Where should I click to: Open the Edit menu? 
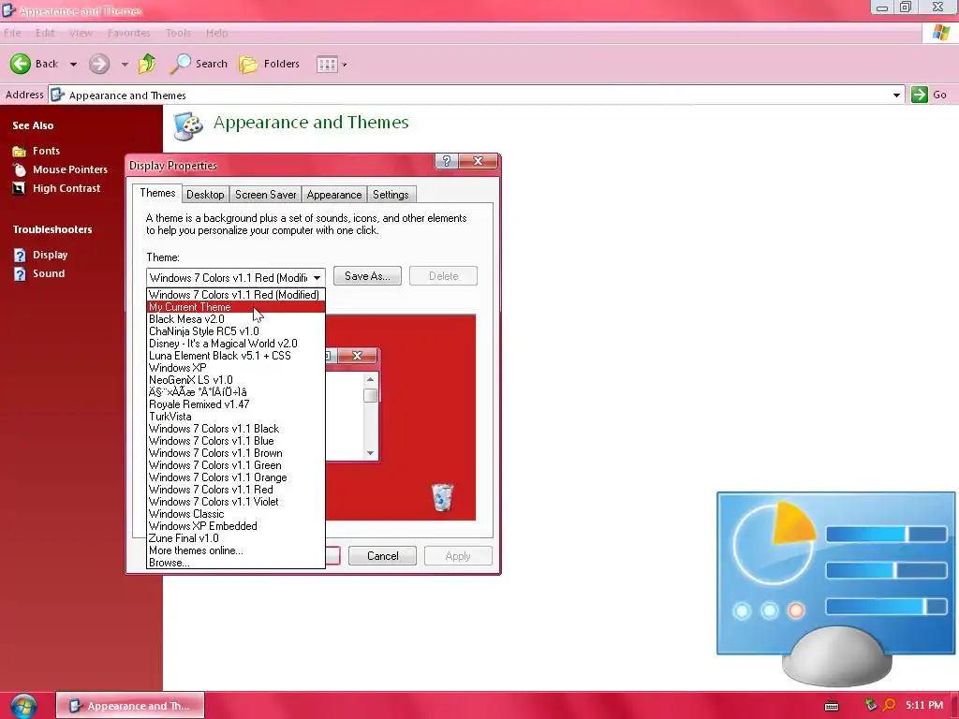[x=45, y=33]
